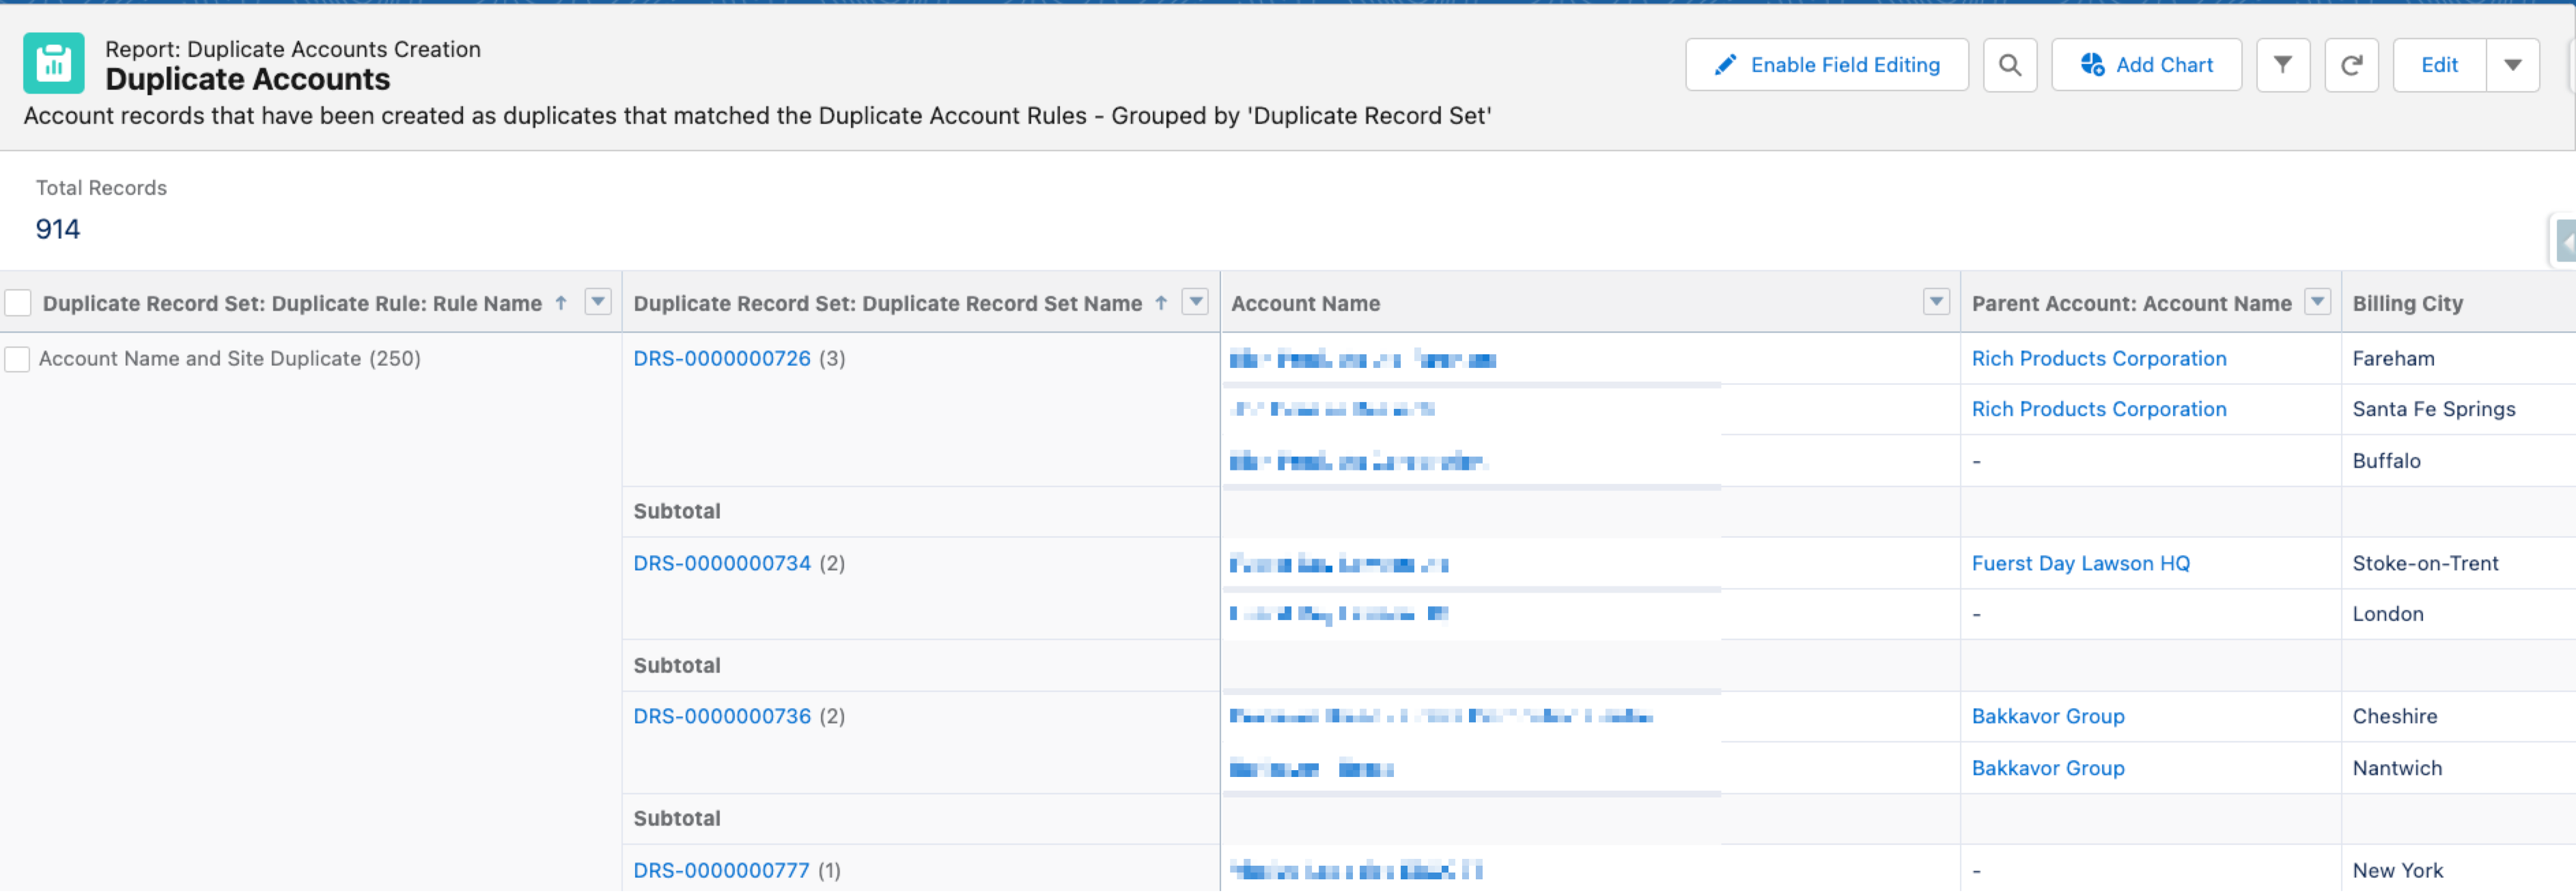Sort by Duplicate Record Set Name arrow
2576x893 pixels.
pyautogui.click(x=1161, y=303)
